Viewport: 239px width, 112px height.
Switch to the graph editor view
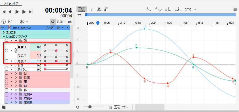(81, 9)
